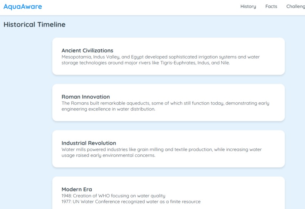Open the History nav link
This screenshot has width=305, height=209.
(x=248, y=6)
